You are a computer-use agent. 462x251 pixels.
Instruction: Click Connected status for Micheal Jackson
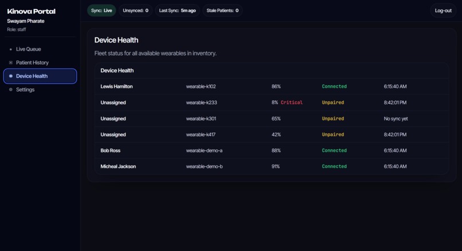pos(334,166)
